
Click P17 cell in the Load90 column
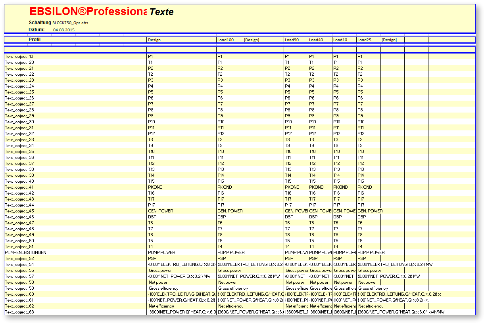pyautogui.click(x=288, y=205)
